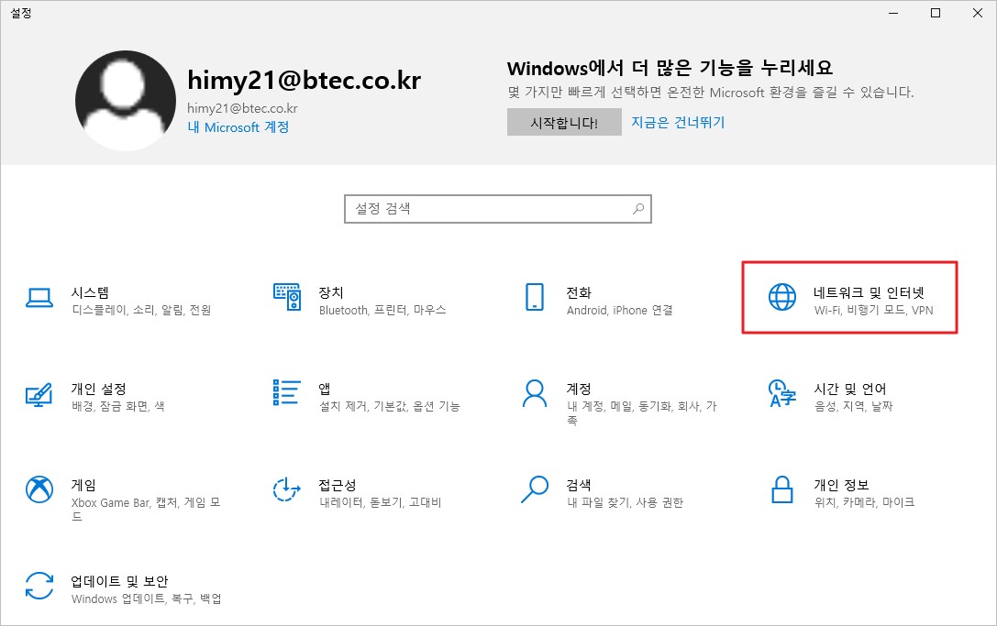Click the Wi-Fi, 비행기 모드, VPN description
997x626 pixels.
(x=874, y=310)
